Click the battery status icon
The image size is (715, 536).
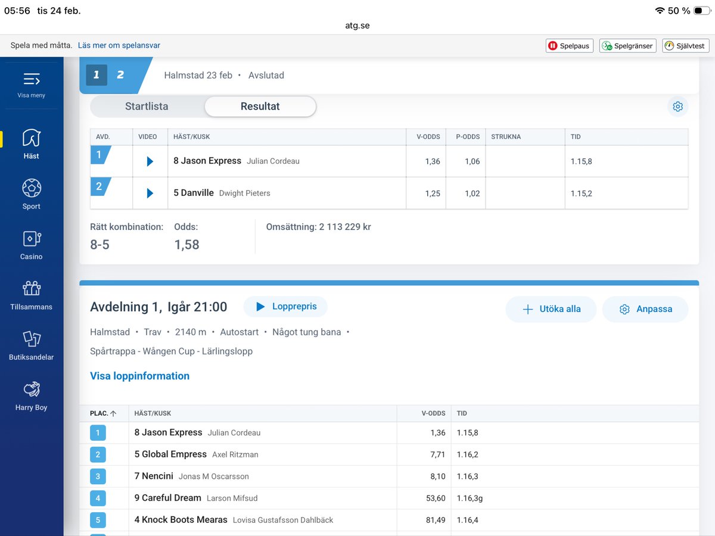pos(702,11)
